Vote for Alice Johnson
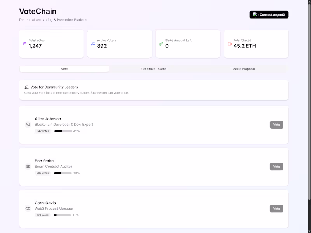The height and width of the screenshot is (233, 311). (x=276, y=125)
